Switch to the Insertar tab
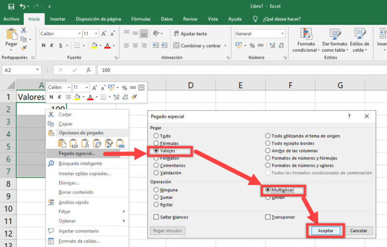 [x=57, y=19]
